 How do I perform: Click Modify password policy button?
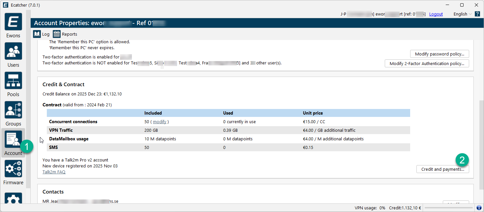[x=439, y=54]
